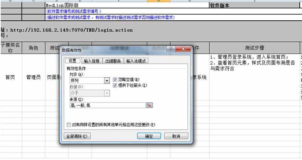This screenshot has height=160, width=302.
Task: Open the 允许 dropdown showing 序列
Action: click(x=90, y=81)
